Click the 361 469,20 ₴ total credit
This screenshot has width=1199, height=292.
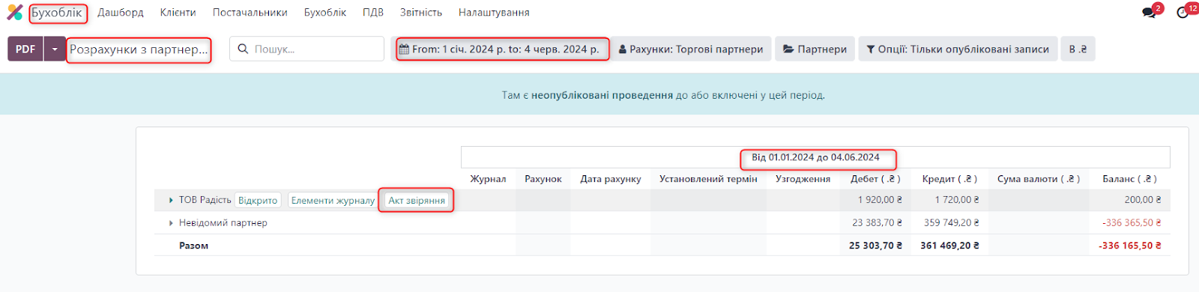click(949, 246)
